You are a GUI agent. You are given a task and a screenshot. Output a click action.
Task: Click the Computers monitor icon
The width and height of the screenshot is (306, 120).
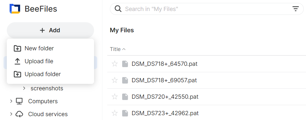point(19,101)
